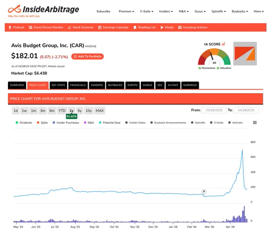Expand the M&A navigation dropdown
This screenshot has height=232, width=269.
pyautogui.click(x=184, y=12)
